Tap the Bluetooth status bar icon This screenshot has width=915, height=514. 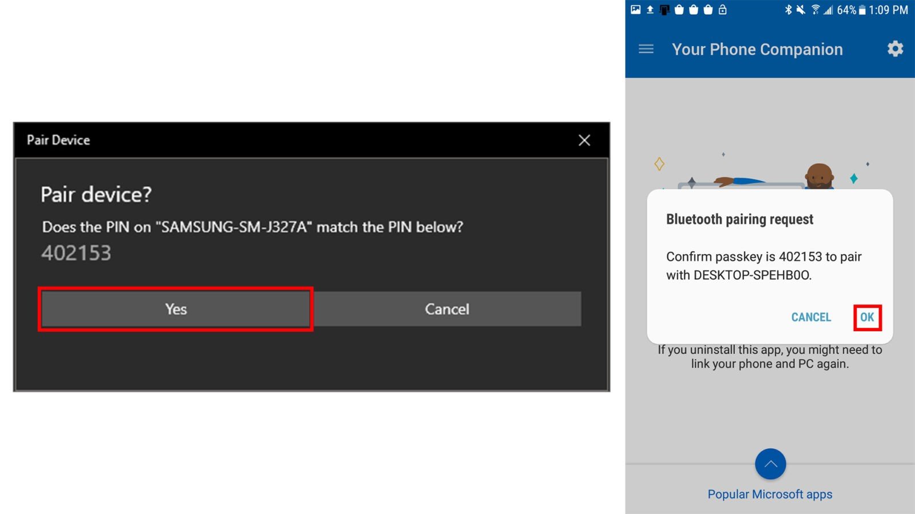(788, 10)
